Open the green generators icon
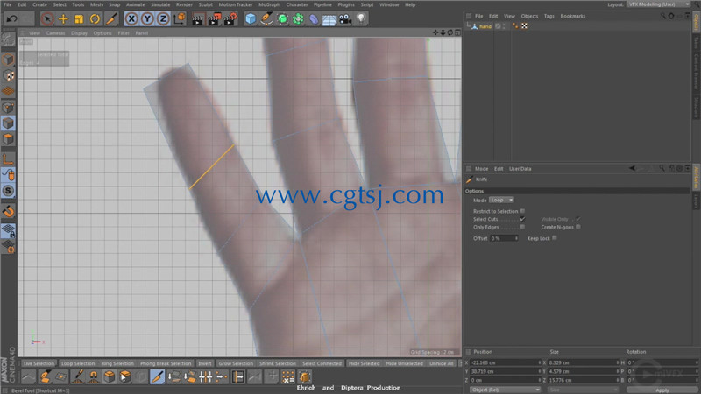 click(282, 18)
